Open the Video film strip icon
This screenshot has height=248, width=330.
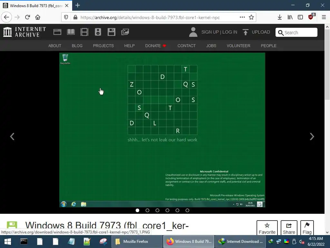pos(84,32)
